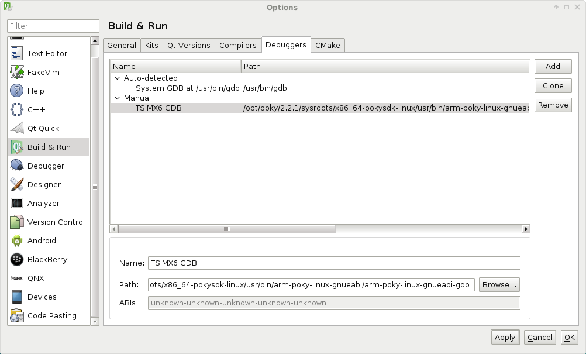The height and width of the screenshot is (354, 586).
Task: Open the Help category icon
Action: coord(16,91)
